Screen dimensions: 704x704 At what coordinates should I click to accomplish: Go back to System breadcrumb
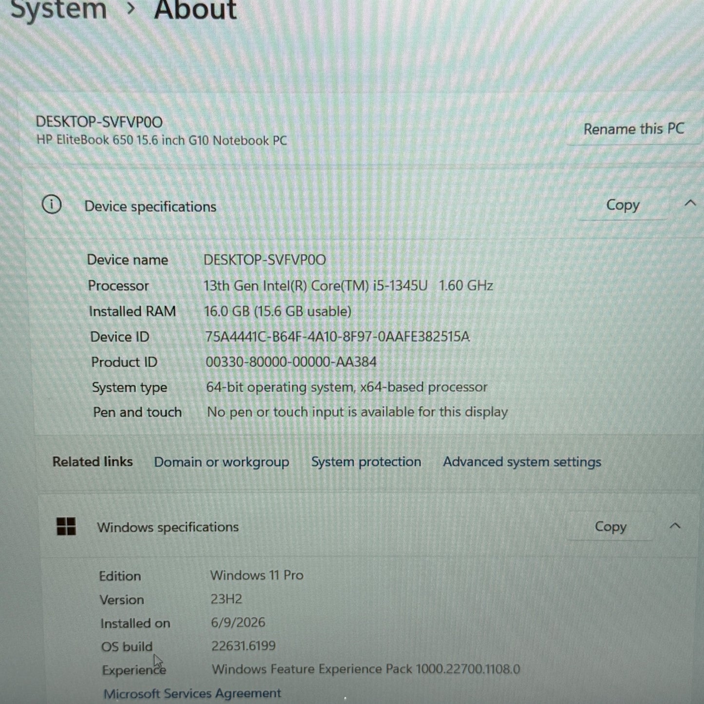[x=58, y=9]
